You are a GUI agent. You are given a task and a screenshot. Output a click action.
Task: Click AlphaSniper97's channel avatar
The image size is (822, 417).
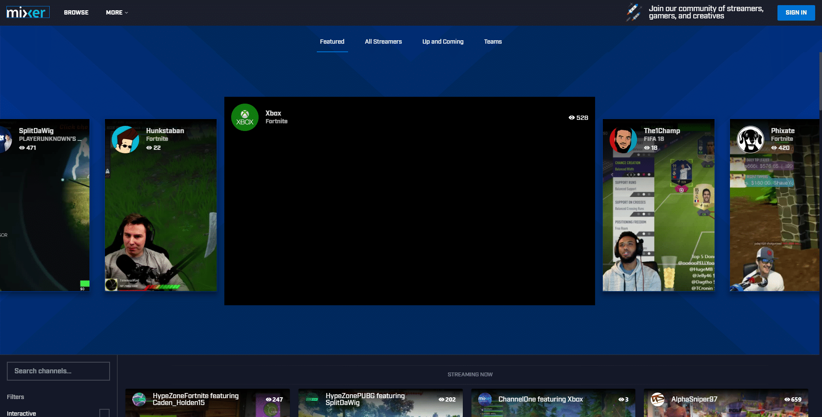[658, 399]
